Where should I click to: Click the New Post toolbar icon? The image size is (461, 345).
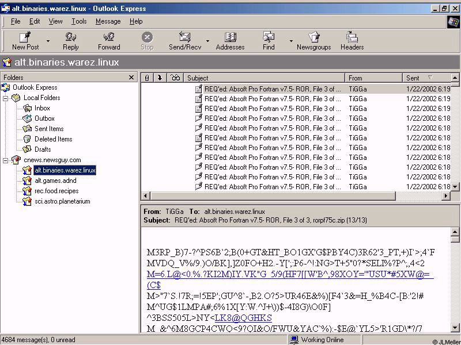[x=25, y=38]
